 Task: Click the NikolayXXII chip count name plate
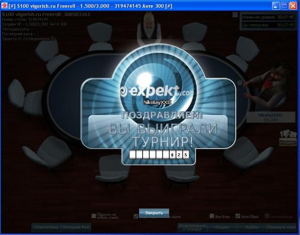point(271,117)
